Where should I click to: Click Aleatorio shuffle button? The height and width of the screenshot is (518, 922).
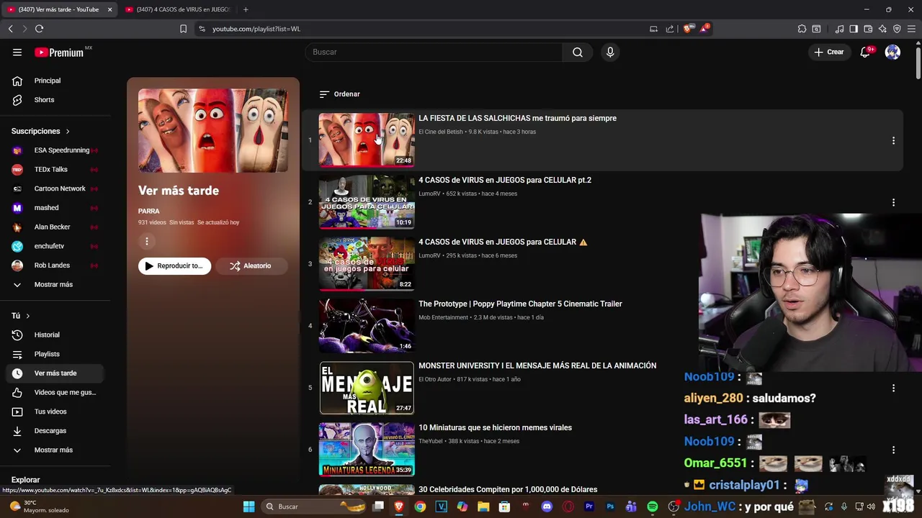click(251, 266)
